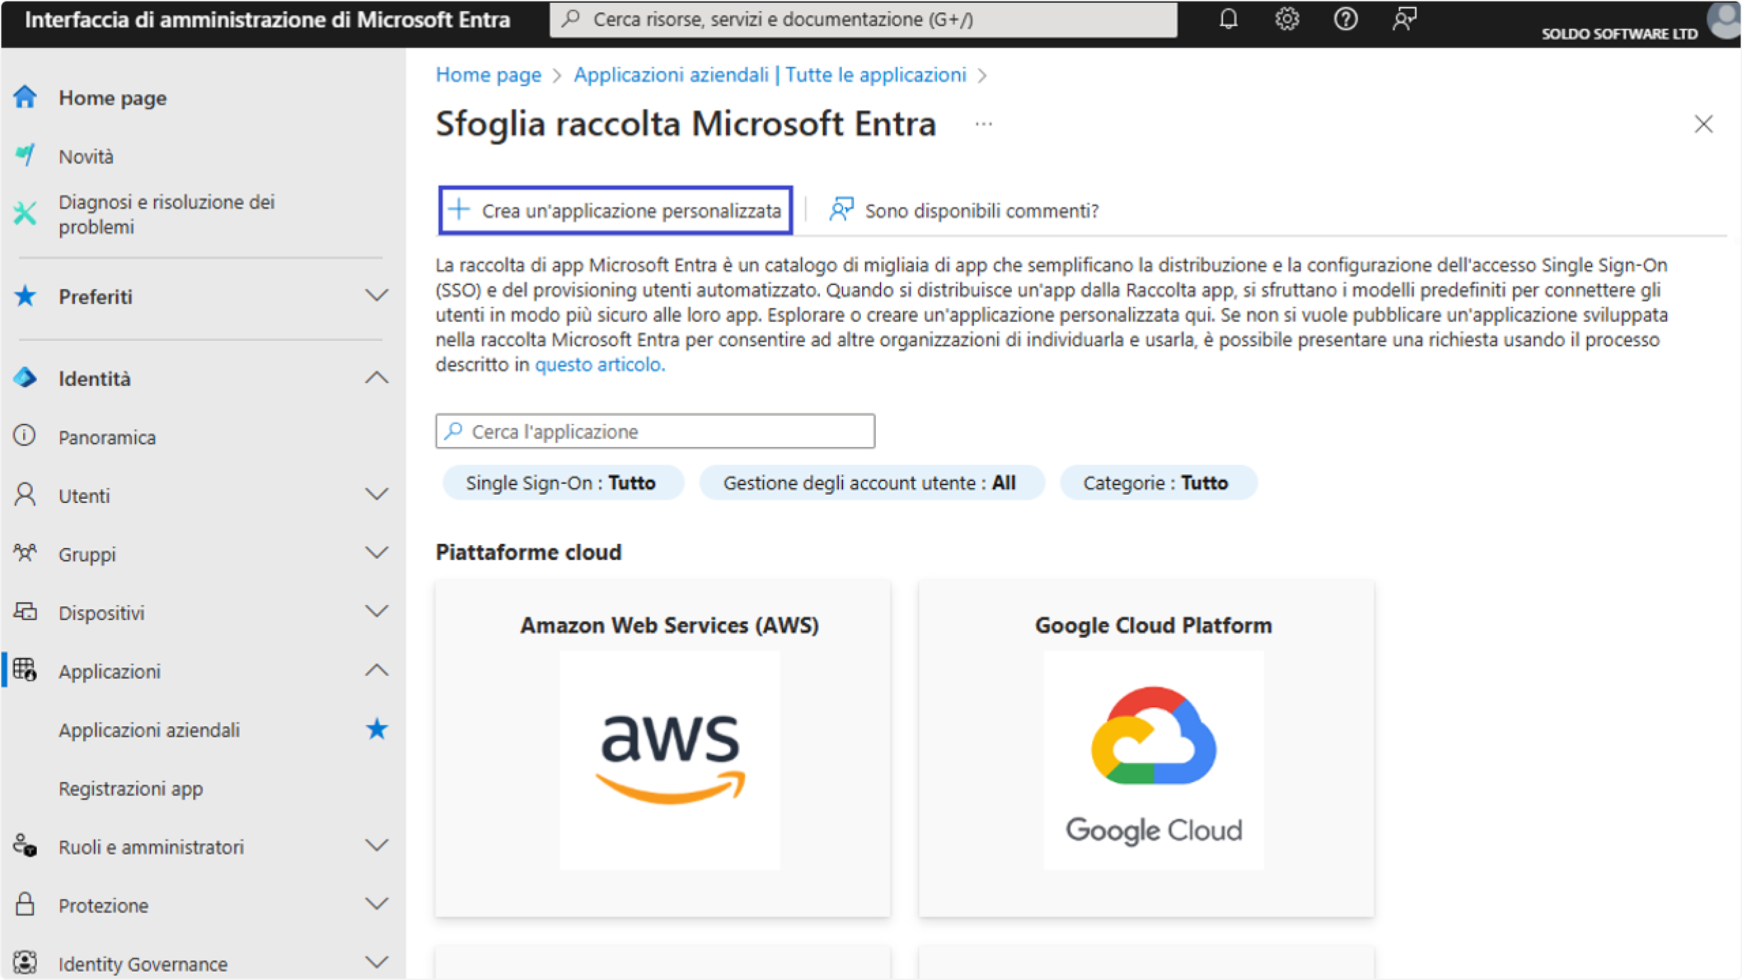Open the Categorie filter pill

(1157, 483)
